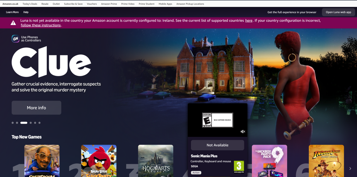The height and width of the screenshot is (177, 357).
Task: Open Subscribe & Save link
Action: (73, 4)
